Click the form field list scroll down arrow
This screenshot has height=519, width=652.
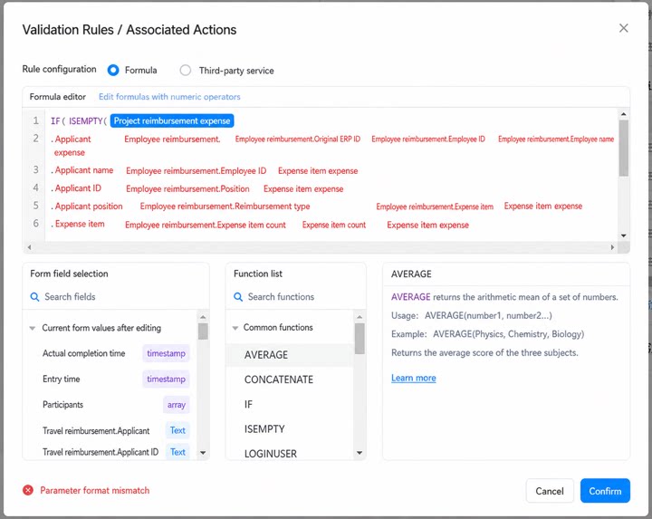point(203,453)
